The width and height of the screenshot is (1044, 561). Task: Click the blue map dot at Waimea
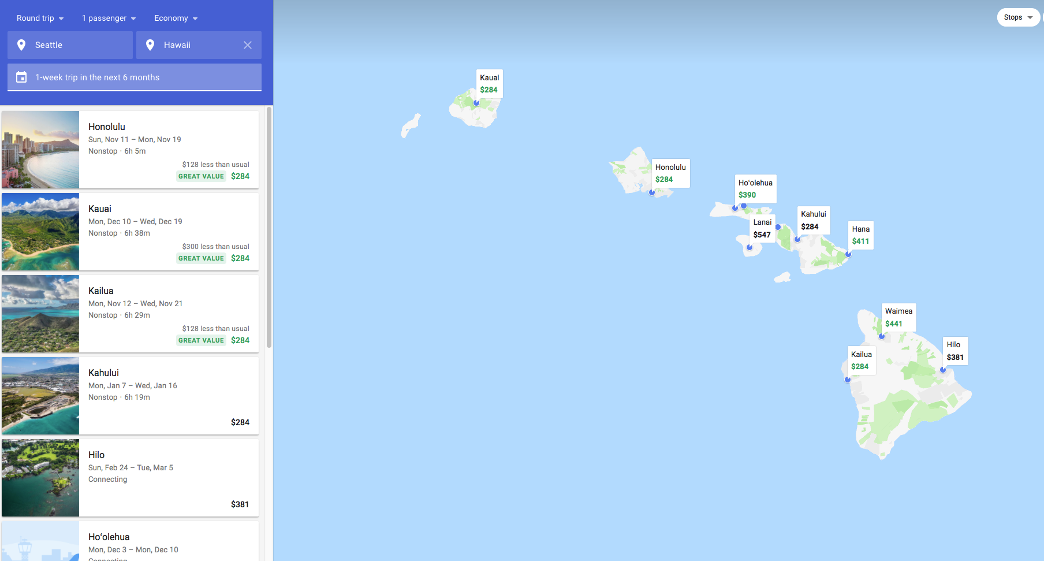point(882,336)
